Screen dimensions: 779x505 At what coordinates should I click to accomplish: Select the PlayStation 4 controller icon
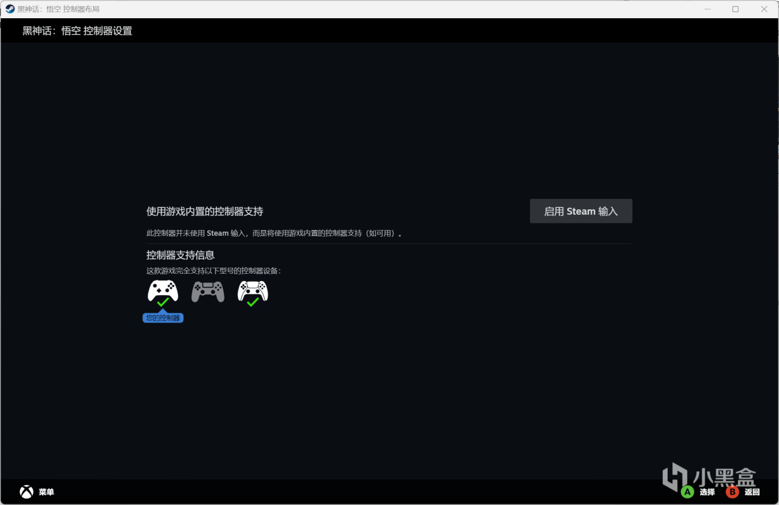[x=208, y=291]
